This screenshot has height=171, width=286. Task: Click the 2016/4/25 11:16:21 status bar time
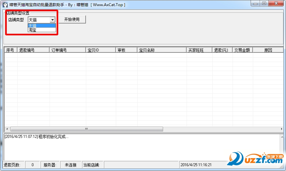tap(196, 165)
